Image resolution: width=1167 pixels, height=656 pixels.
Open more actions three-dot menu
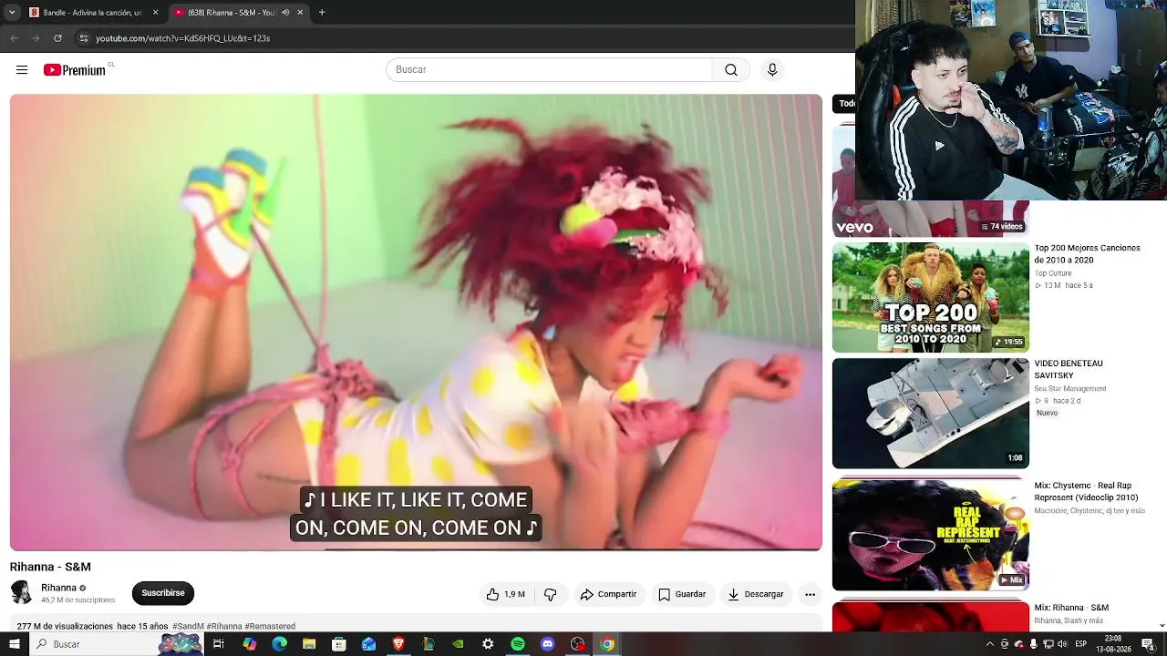click(x=810, y=594)
